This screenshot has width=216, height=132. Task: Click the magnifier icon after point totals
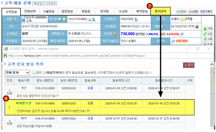[x=182, y=34]
